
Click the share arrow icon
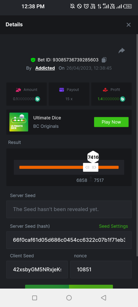pyautogui.click(x=122, y=51)
